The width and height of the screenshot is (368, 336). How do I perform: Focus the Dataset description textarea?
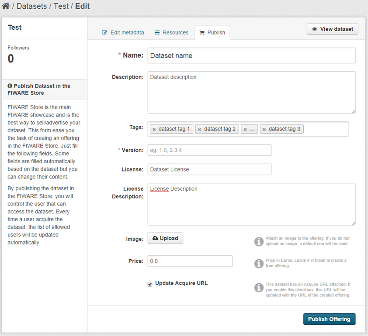pyautogui.click(x=251, y=93)
